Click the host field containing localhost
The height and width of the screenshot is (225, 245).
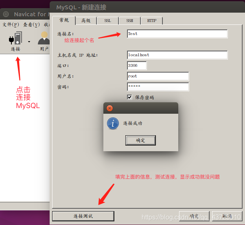tap(177, 55)
